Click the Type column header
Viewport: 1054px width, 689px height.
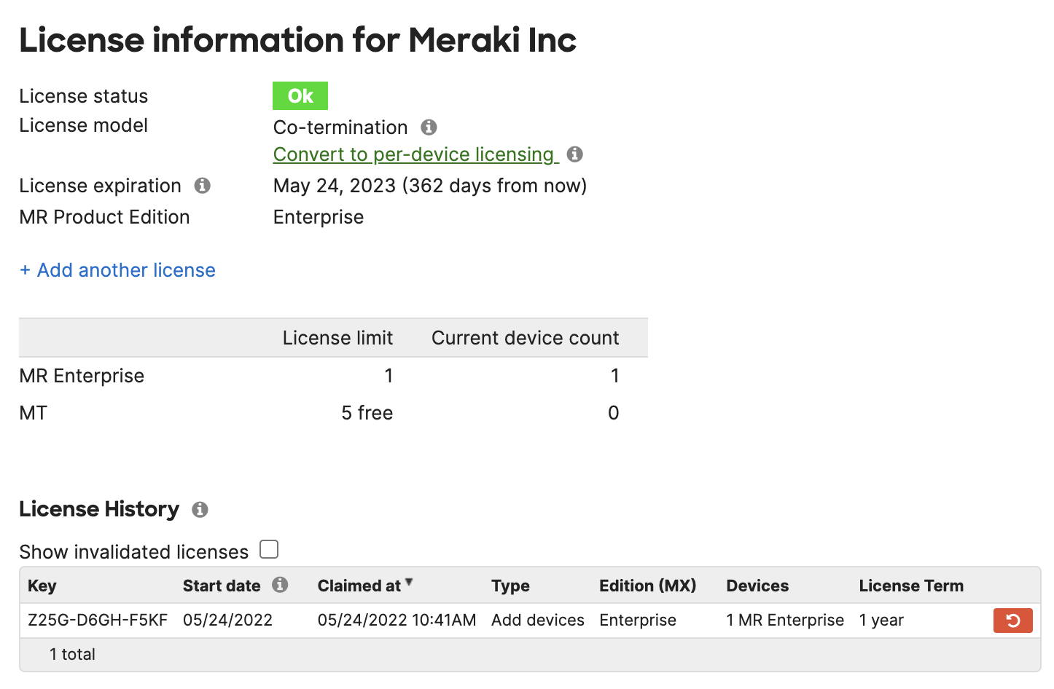pos(510,586)
